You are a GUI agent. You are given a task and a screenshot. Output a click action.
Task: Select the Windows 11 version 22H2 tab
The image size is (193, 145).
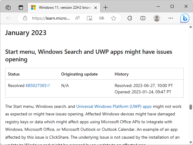click(61, 7)
